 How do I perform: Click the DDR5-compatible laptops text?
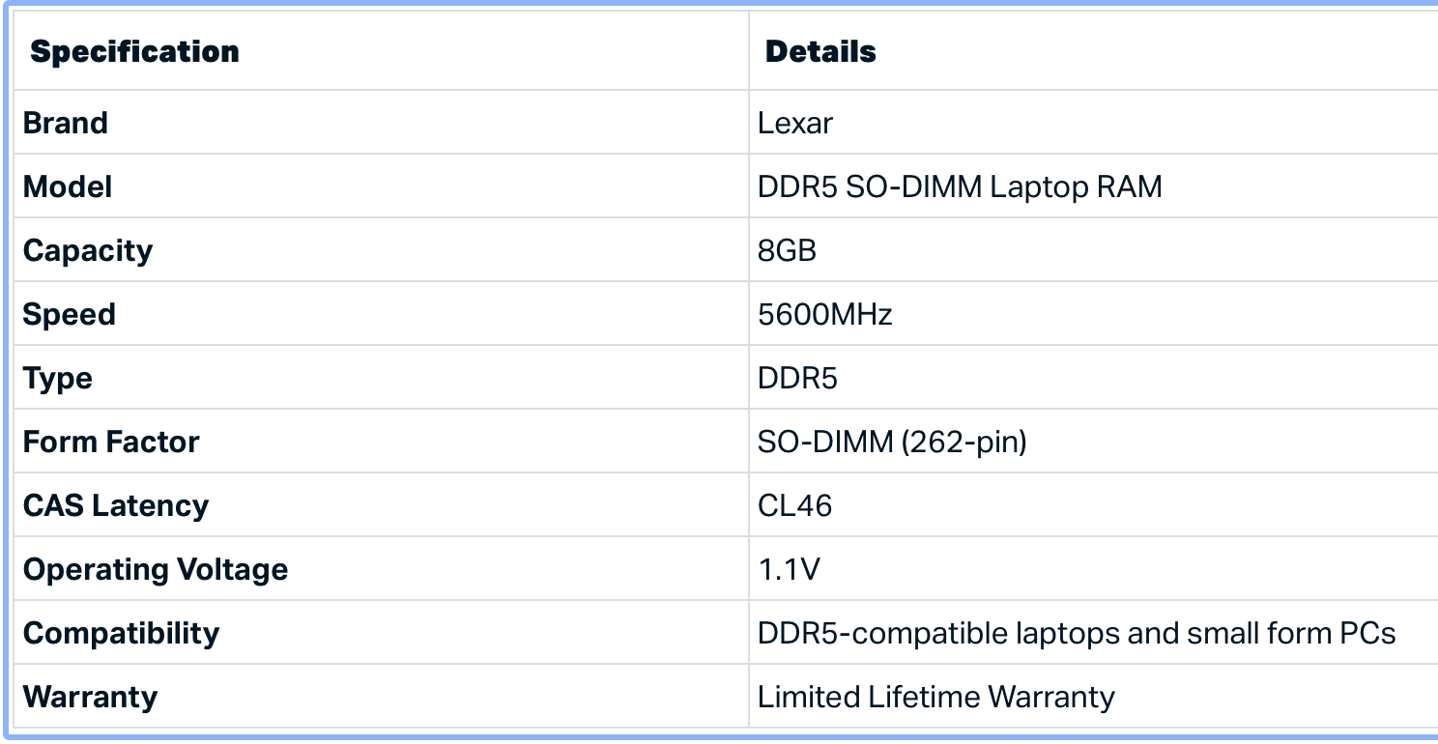1077,634
